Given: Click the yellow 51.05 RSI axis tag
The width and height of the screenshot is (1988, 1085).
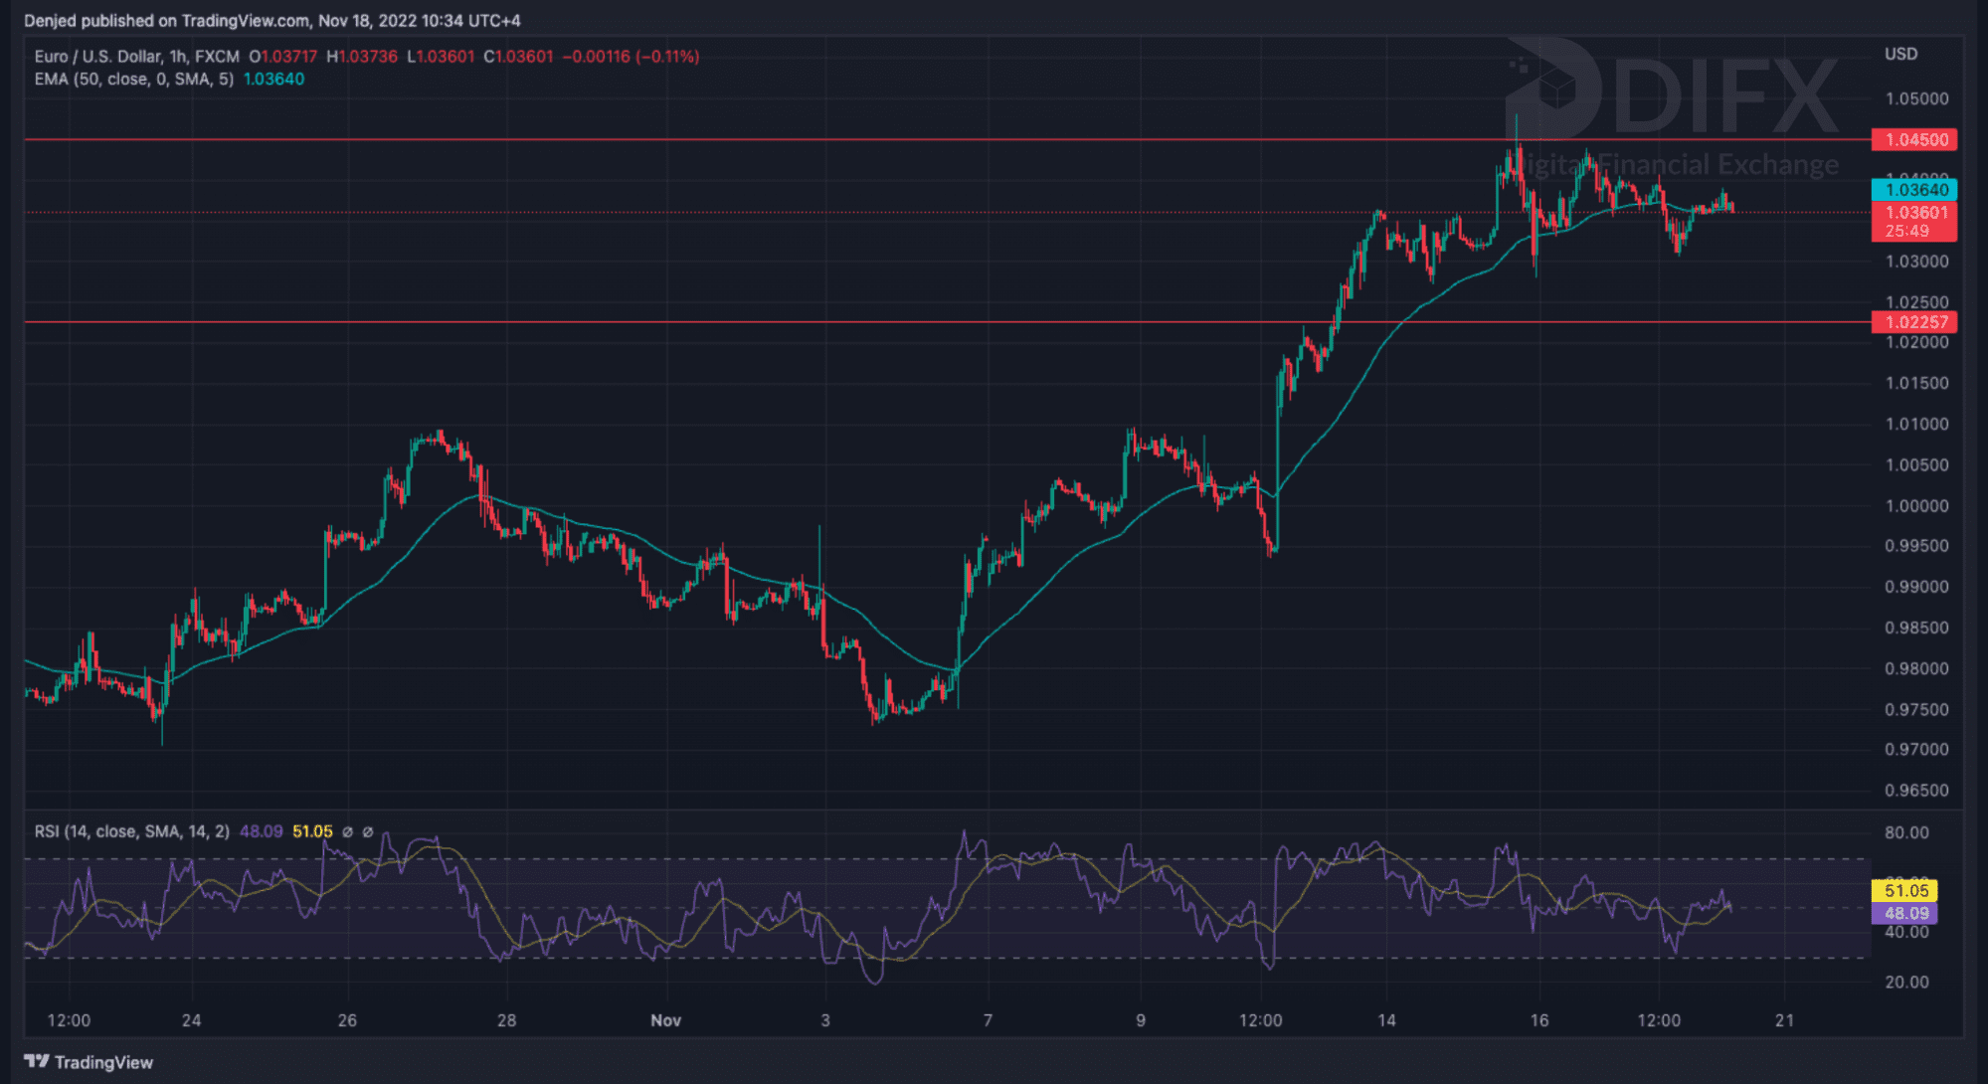Looking at the screenshot, I should [1903, 890].
